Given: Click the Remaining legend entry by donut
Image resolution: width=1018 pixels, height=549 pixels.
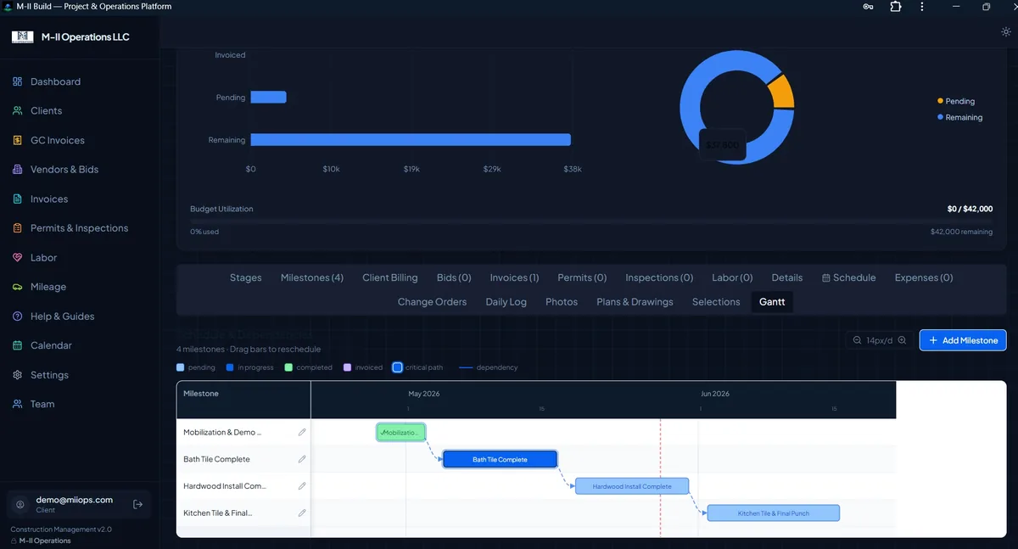Looking at the screenshot, I should pyautogui.click(x=960, y=118).
